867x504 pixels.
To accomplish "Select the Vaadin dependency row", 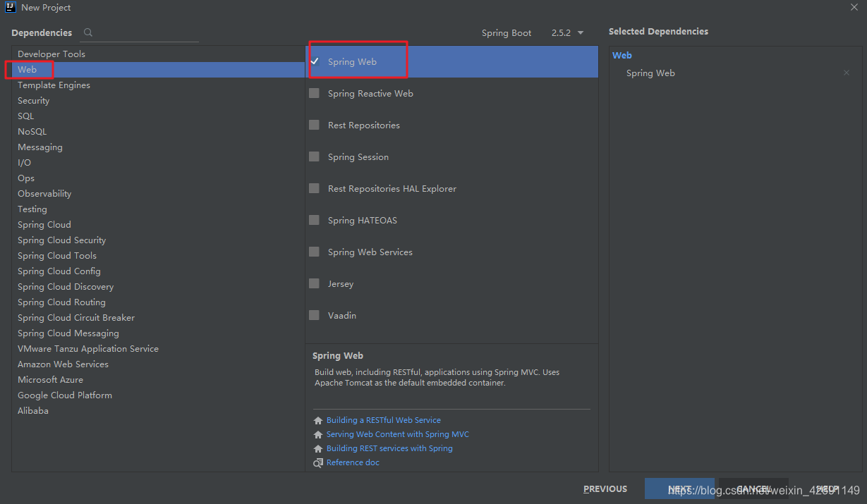I will click(451, 315).
